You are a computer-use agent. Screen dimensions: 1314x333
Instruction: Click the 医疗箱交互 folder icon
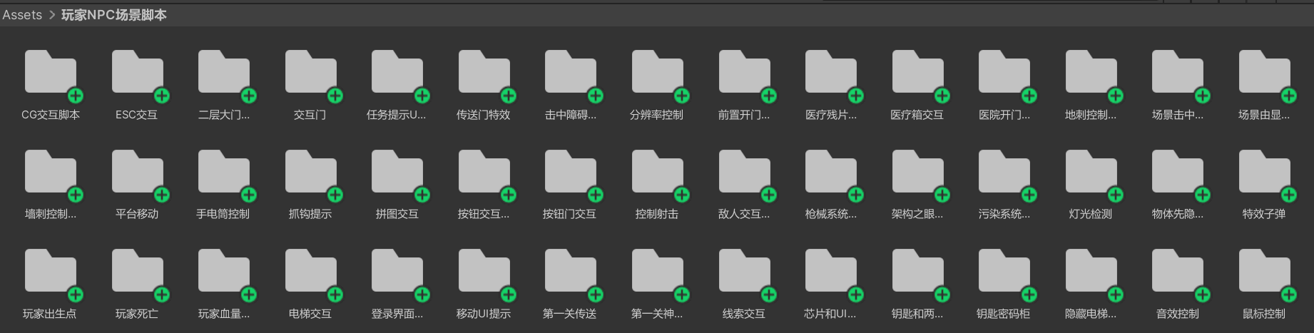point(917,72)
